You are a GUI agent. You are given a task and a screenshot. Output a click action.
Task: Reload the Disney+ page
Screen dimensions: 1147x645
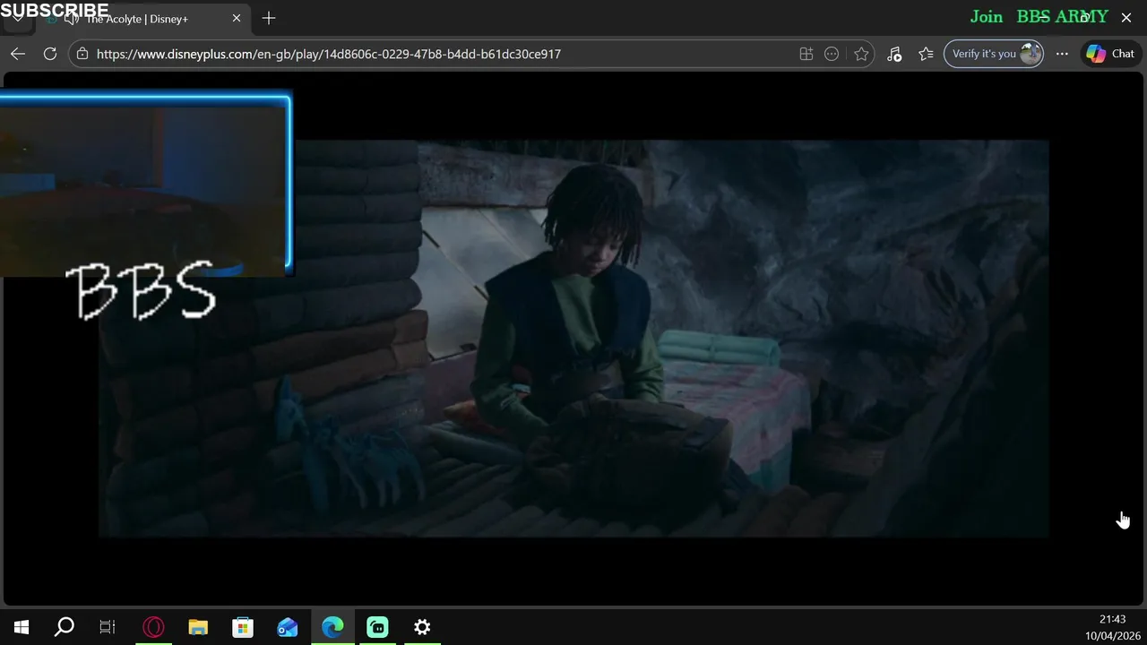[50, 54]
